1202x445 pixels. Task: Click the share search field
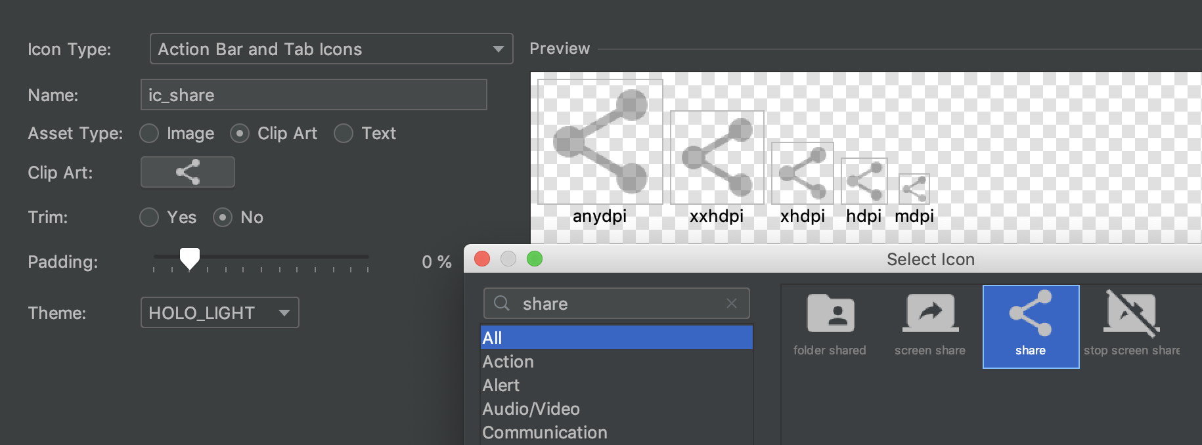(x=616, y=303)
